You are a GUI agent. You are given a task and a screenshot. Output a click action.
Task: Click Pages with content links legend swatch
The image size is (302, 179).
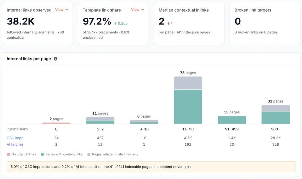pyautogui.click(x=42, y=154)
